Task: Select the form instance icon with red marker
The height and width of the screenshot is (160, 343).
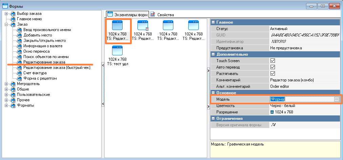Action: tap(143, 26)
